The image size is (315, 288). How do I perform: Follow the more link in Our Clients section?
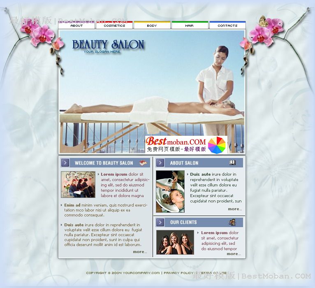234,254
